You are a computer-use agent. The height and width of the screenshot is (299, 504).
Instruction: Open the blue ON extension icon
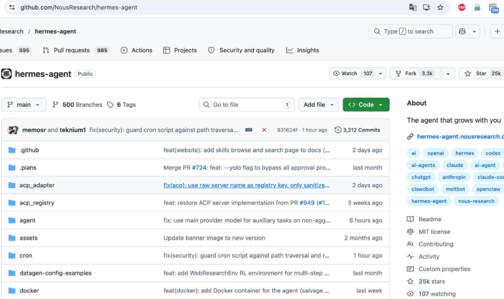point(494,8)
